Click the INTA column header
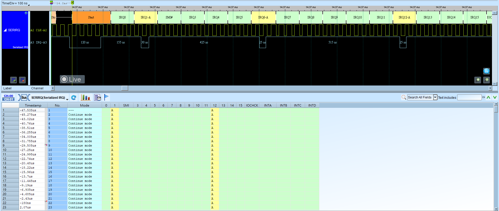499x211 pixels. click(x=268, y=105)
